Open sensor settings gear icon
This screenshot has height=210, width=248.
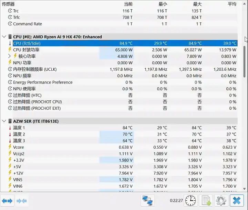point(221,201)
